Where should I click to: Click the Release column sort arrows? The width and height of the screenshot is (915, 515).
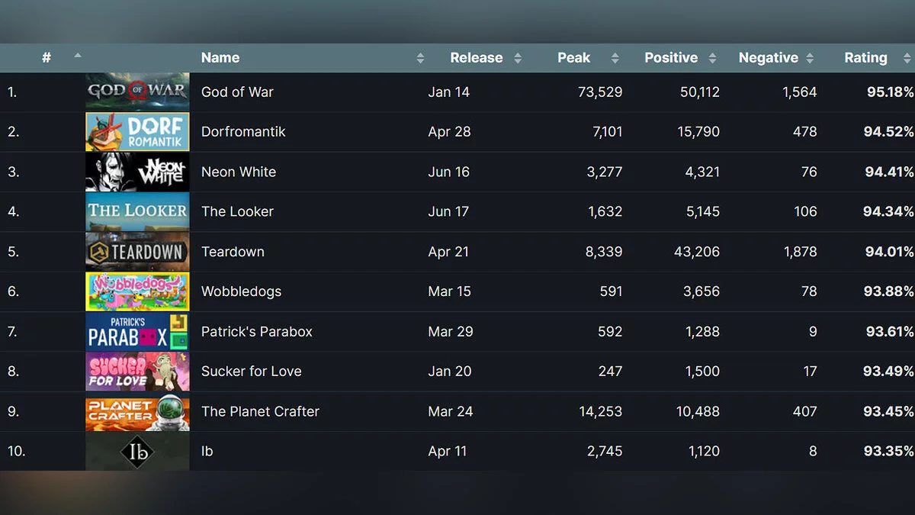(518, 58)
